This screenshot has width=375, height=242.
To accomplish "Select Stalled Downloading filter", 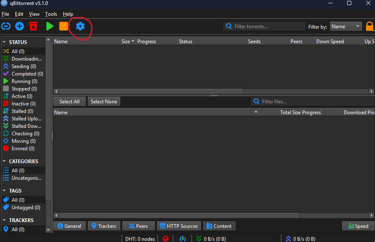I will (23, 126).
